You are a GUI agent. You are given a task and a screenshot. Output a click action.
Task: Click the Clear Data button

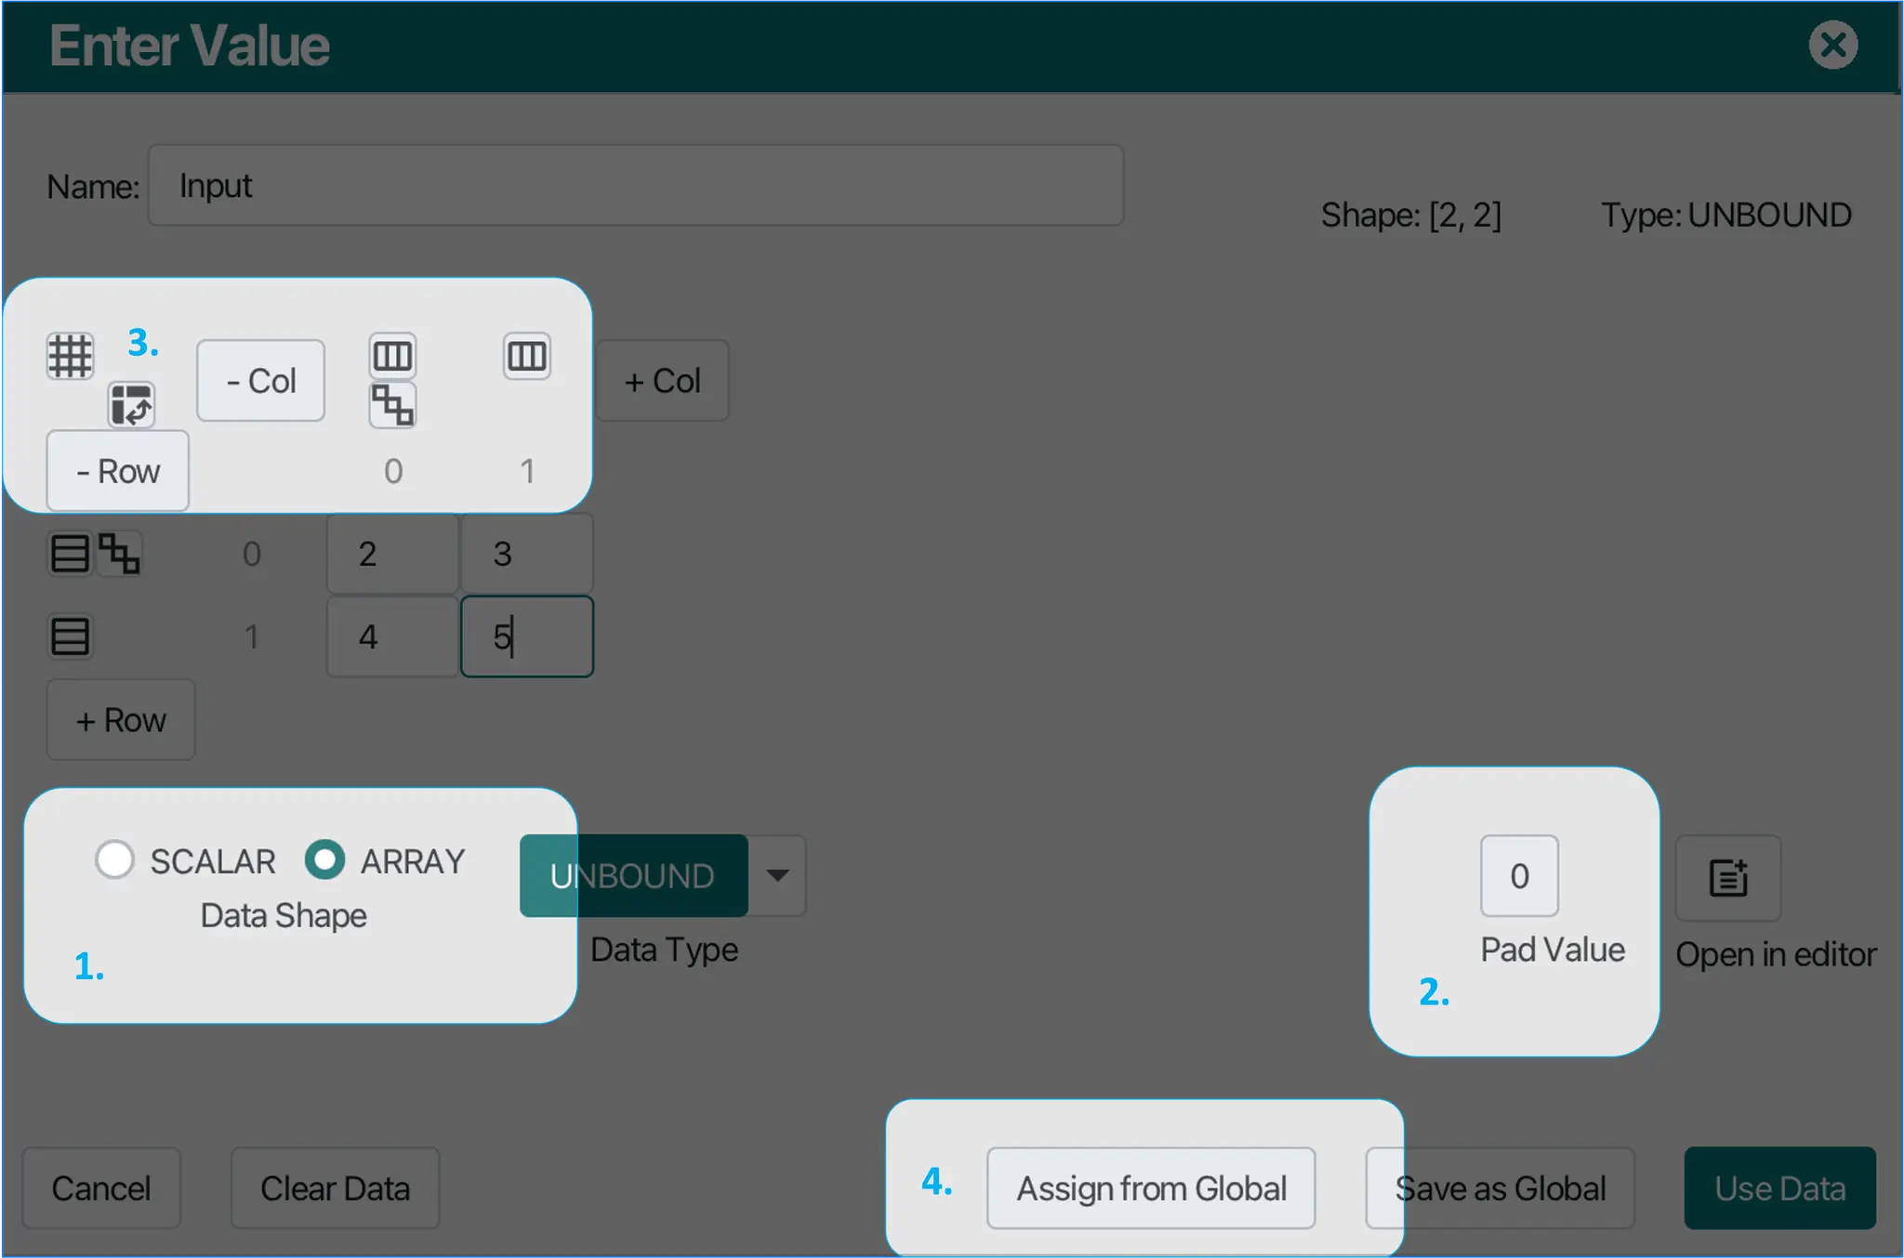[335, 1187]
